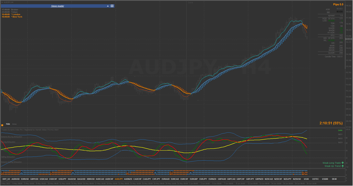Select the NZDJPY symbol button
This screenshot has width=353, height=186.
[x=287, y=179]
